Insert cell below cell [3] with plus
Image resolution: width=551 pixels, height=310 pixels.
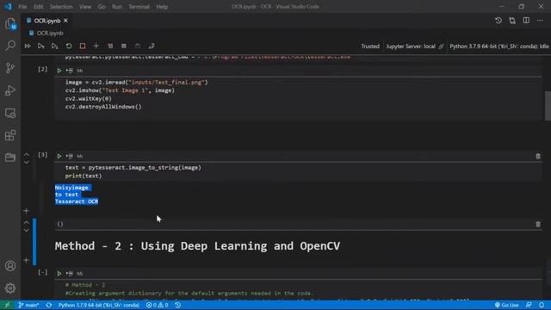tap(26, 211)
